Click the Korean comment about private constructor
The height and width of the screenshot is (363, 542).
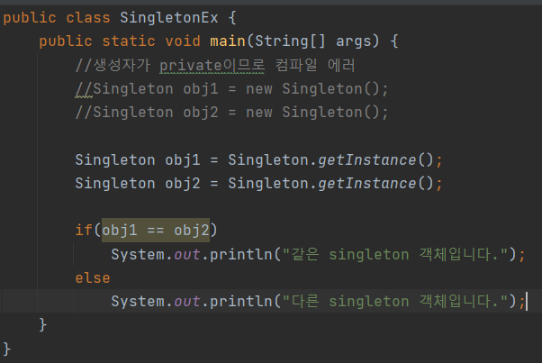coord(215,66)
